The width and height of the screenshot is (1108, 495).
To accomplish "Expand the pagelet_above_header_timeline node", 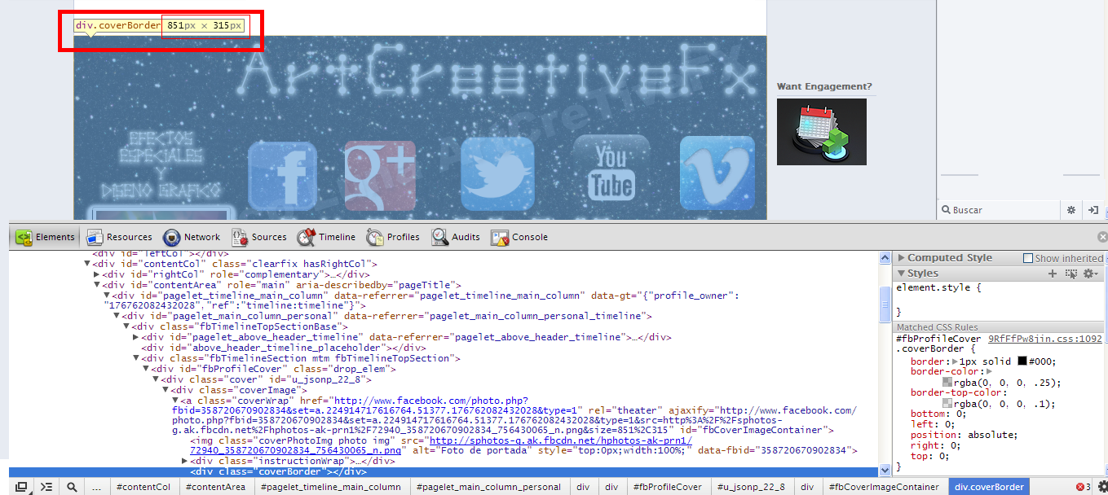I will [x=135, y=337].
